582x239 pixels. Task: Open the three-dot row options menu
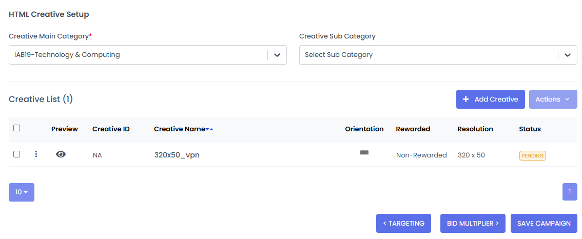[36, 154]
